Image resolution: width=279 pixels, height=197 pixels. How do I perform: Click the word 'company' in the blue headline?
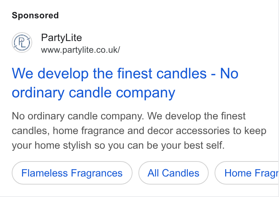click(x=146, y=93)
